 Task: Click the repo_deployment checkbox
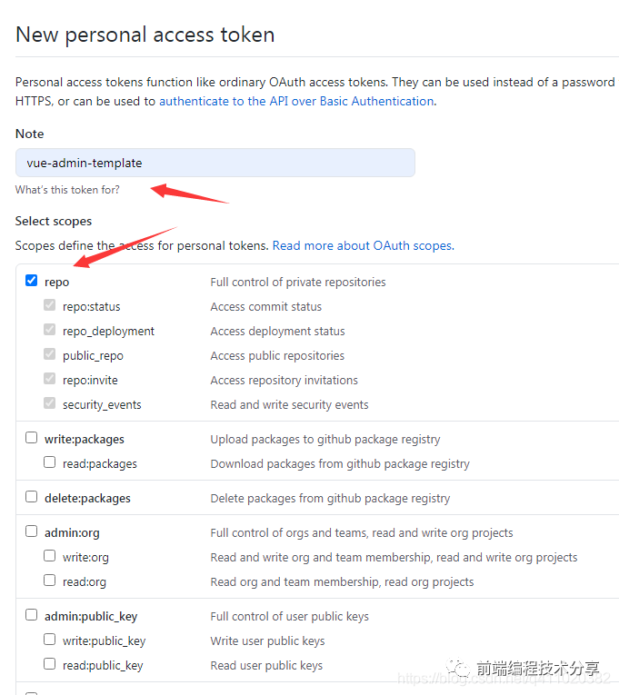click(x=50, y=331)
